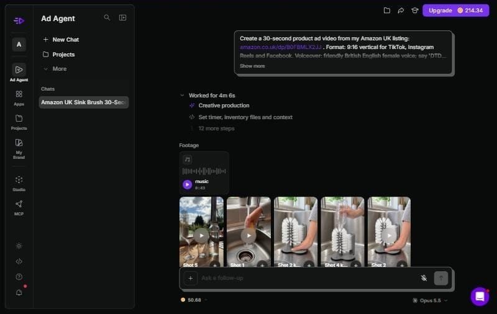Image resolution: width=497 pixels, height=314 pixels.
Task: Expand the 12 more steps list
Action: click(x=216, y=128)
